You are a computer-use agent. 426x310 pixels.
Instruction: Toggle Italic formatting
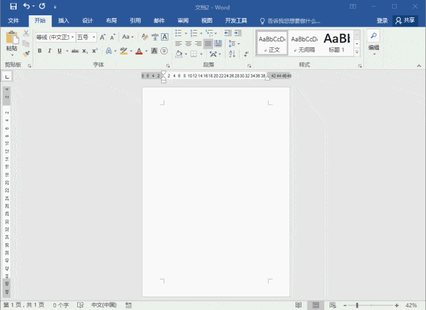(x=49, y=51)
